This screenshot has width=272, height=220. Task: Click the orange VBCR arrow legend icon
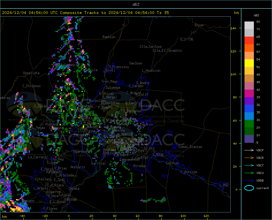(x=249, y=158)
